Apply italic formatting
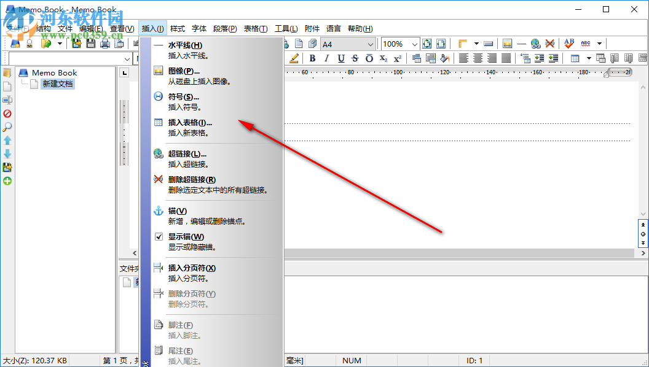This screenshot has height=367, width=649. point(326,58)
